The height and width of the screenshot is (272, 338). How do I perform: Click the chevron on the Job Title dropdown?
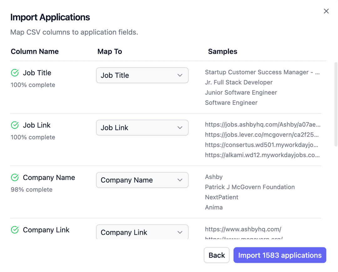[x=180, y=75]
